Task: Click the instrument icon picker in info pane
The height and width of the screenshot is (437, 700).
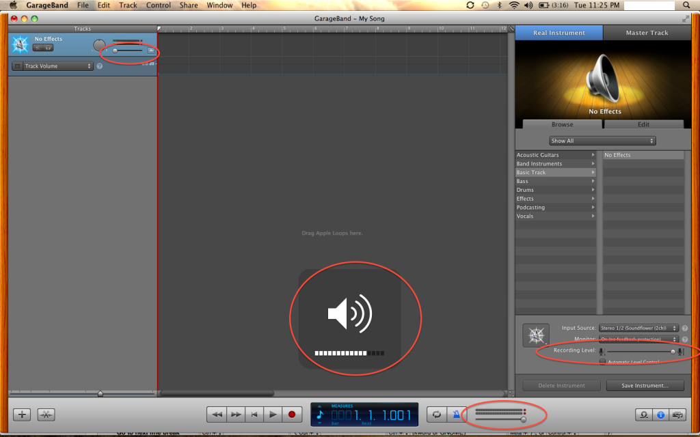Action: tap(536, 335)
